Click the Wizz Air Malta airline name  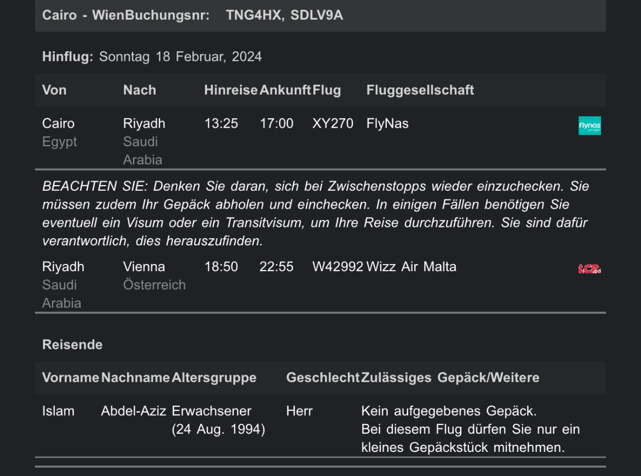click(411, 267)
